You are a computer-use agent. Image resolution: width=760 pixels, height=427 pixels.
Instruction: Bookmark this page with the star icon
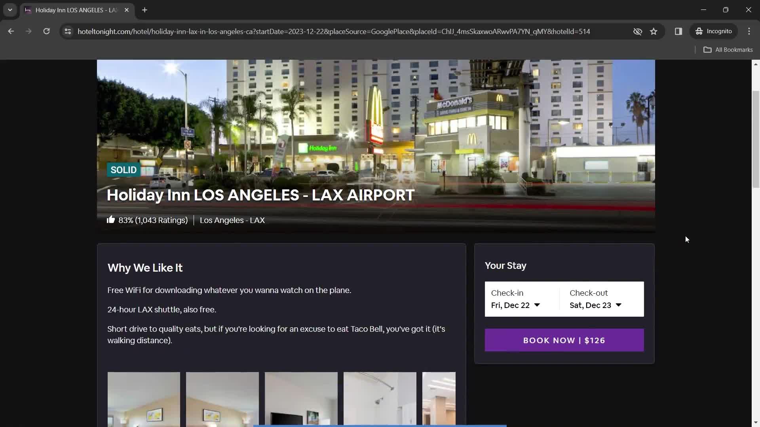[x=654, y=31]
